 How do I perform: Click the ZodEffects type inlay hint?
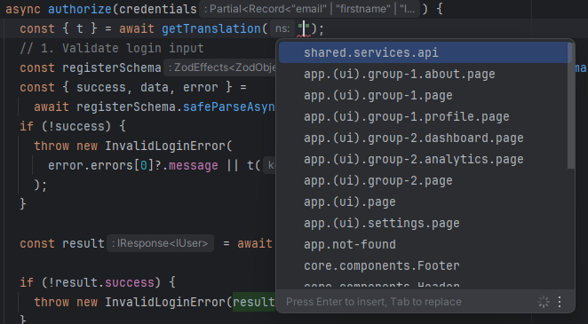220,67
